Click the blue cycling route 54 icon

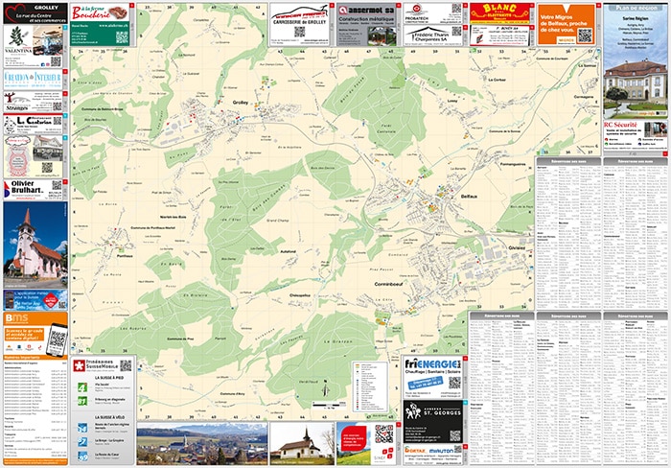[x=82, y=428]
